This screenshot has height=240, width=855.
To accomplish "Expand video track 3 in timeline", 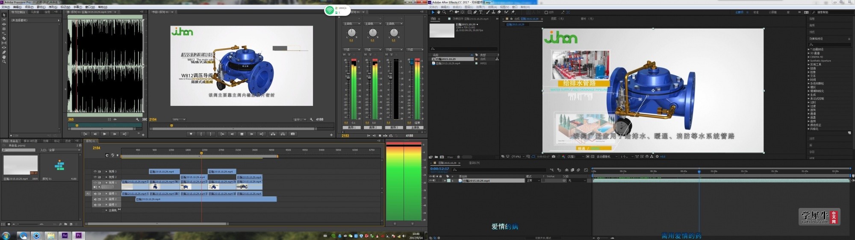I will (106, 171).
